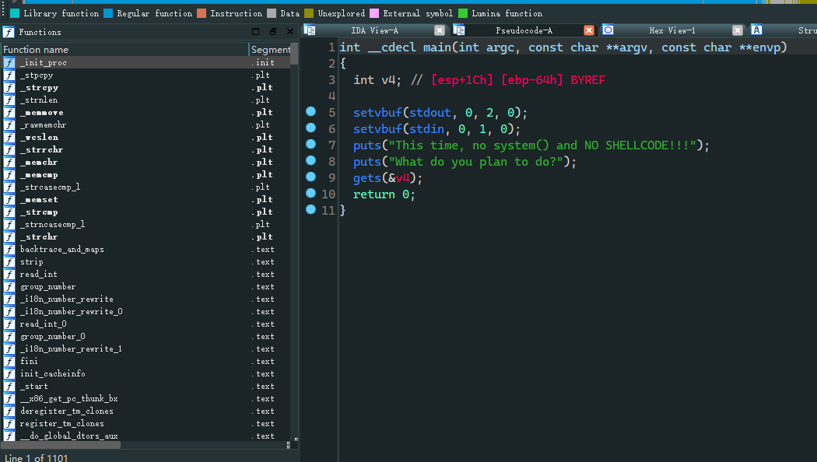Switch to the Hex View-1 tab
Viewport: 817px width, 462px height.
671,30
